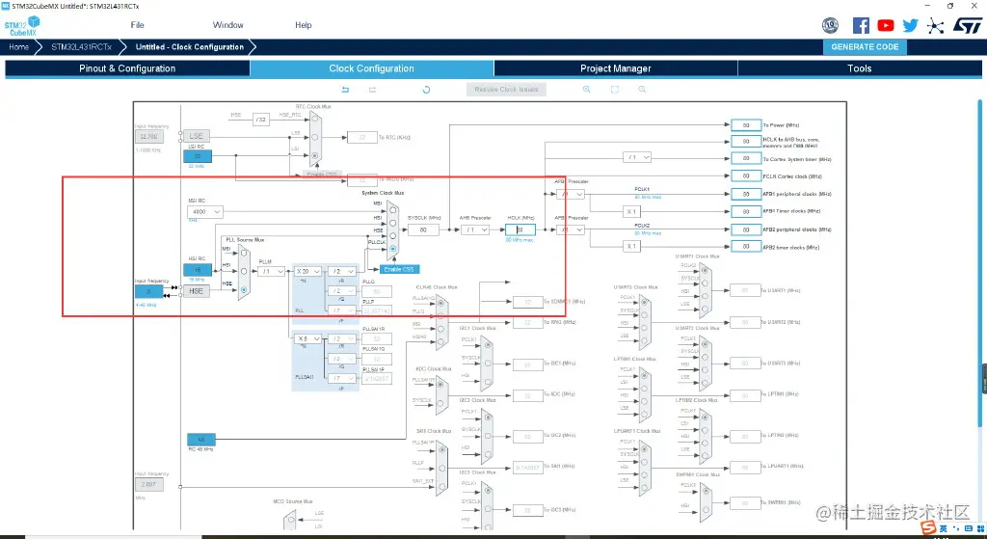Image resolution: width=987 pixels, height=539 pixels.
Task: Click the vertical scrollbar on the right
Action: tap(979, 264)
